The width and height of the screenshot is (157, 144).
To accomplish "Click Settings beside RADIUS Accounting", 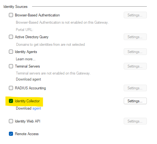I will point(135,88).
